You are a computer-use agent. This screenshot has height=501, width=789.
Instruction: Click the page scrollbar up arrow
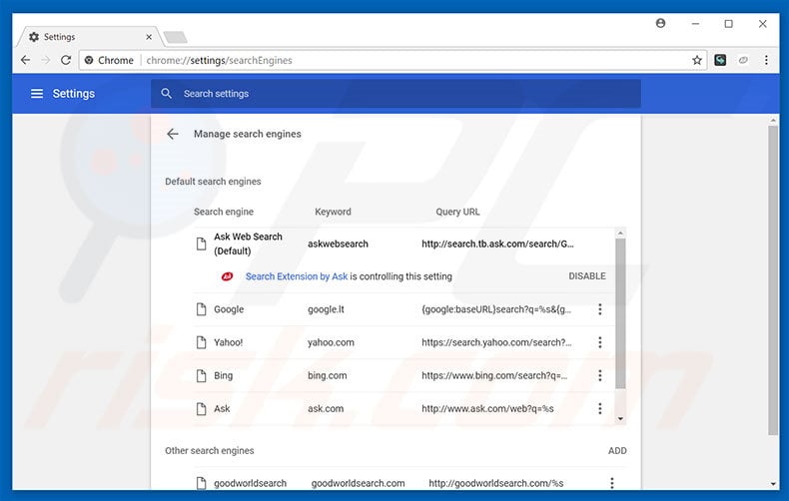click(x=773, y=120)
